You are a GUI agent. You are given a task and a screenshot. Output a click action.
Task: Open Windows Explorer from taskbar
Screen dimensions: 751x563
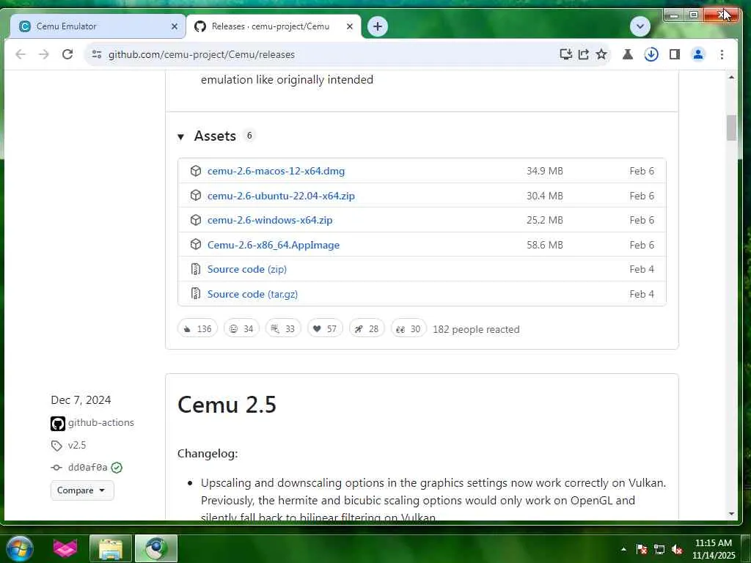pos(111,548)
